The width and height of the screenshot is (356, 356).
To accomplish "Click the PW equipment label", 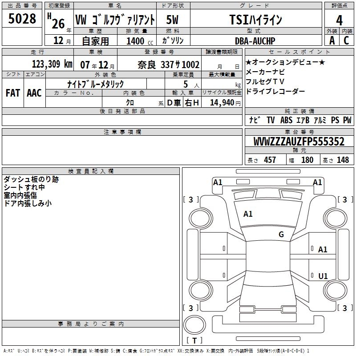I will 347,120.
